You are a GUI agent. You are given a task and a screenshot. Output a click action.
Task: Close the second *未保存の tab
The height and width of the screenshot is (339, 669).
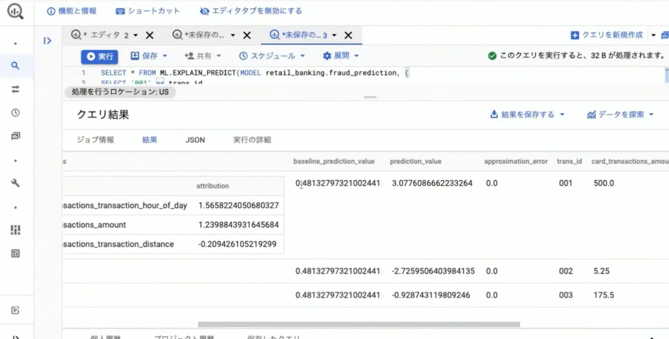(247, 35)
